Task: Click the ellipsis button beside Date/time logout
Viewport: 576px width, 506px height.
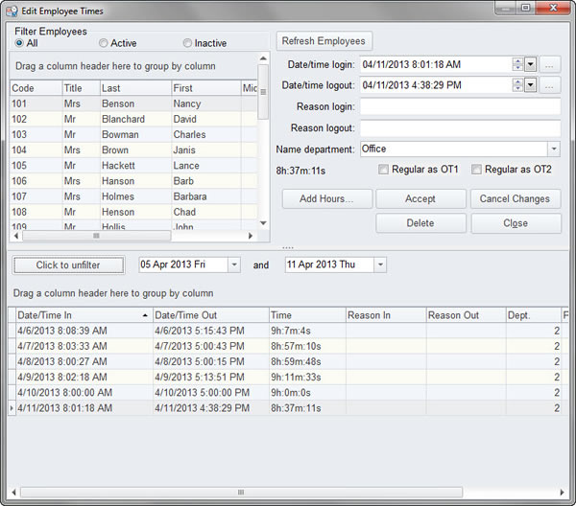Action: 551,84
